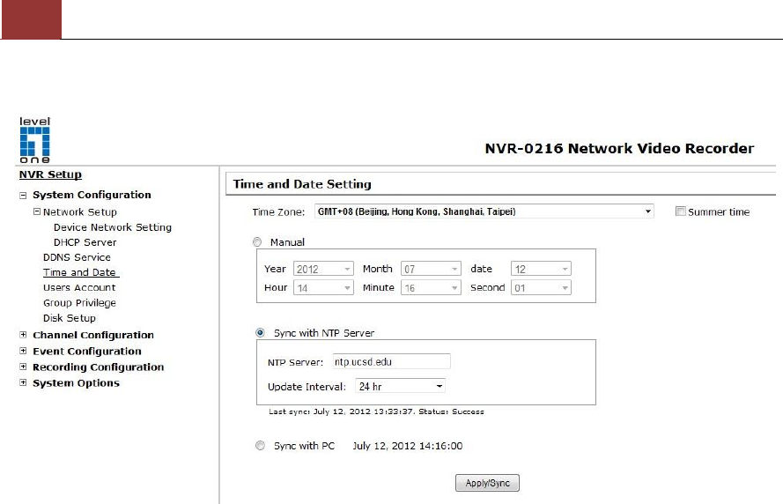The image size is (783, 504).
Task: Select System Options label
Action: [x=76, y=383]
